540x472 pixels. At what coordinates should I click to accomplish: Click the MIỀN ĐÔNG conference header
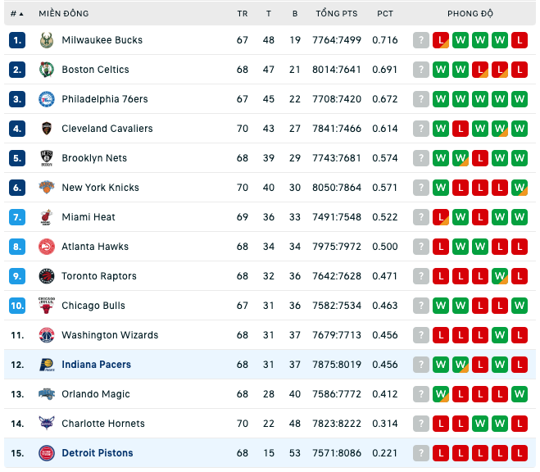pos(64,13)
